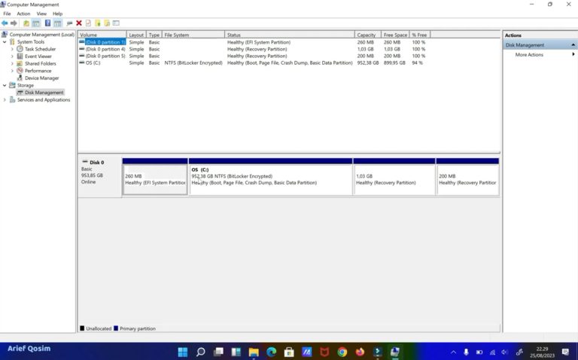Click the rightmost toolbar icon for view settings
Image resolution: width=578 pixels, height=360 pixels.
pos(116,23)
